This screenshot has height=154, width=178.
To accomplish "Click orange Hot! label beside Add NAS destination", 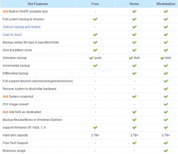I will (x=5, y=112).
